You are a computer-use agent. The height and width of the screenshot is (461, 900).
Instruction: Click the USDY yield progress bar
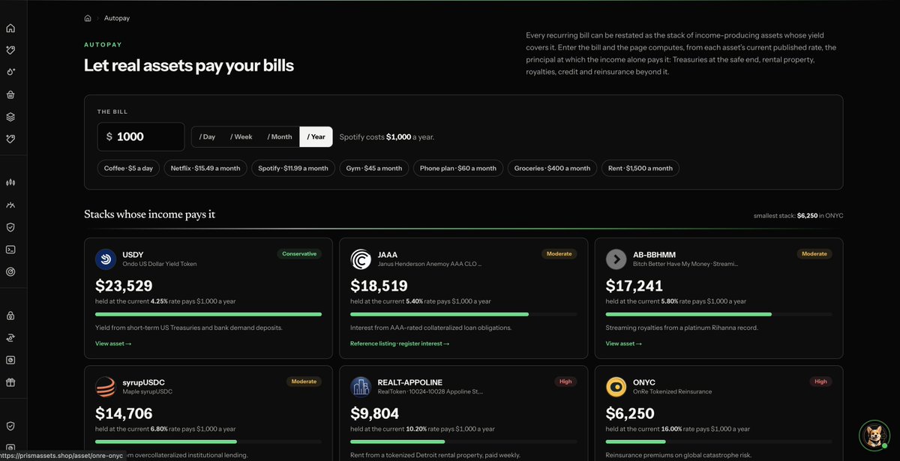click(x=208, y=314)
